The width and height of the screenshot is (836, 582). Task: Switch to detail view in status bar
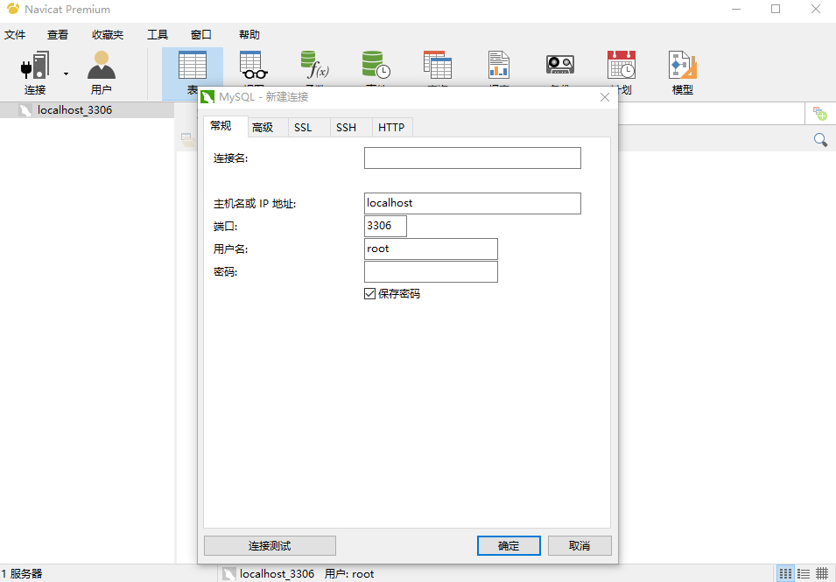click(822, 573)
